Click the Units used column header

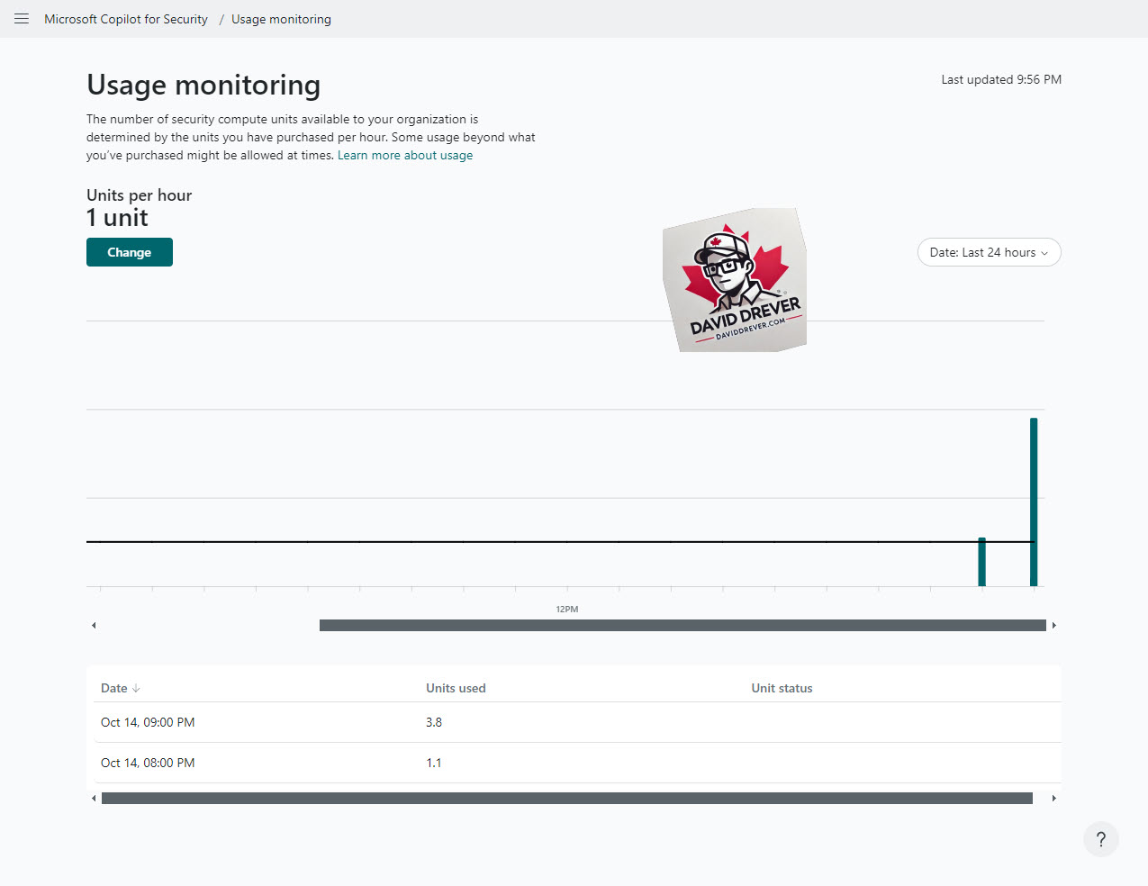456,688
